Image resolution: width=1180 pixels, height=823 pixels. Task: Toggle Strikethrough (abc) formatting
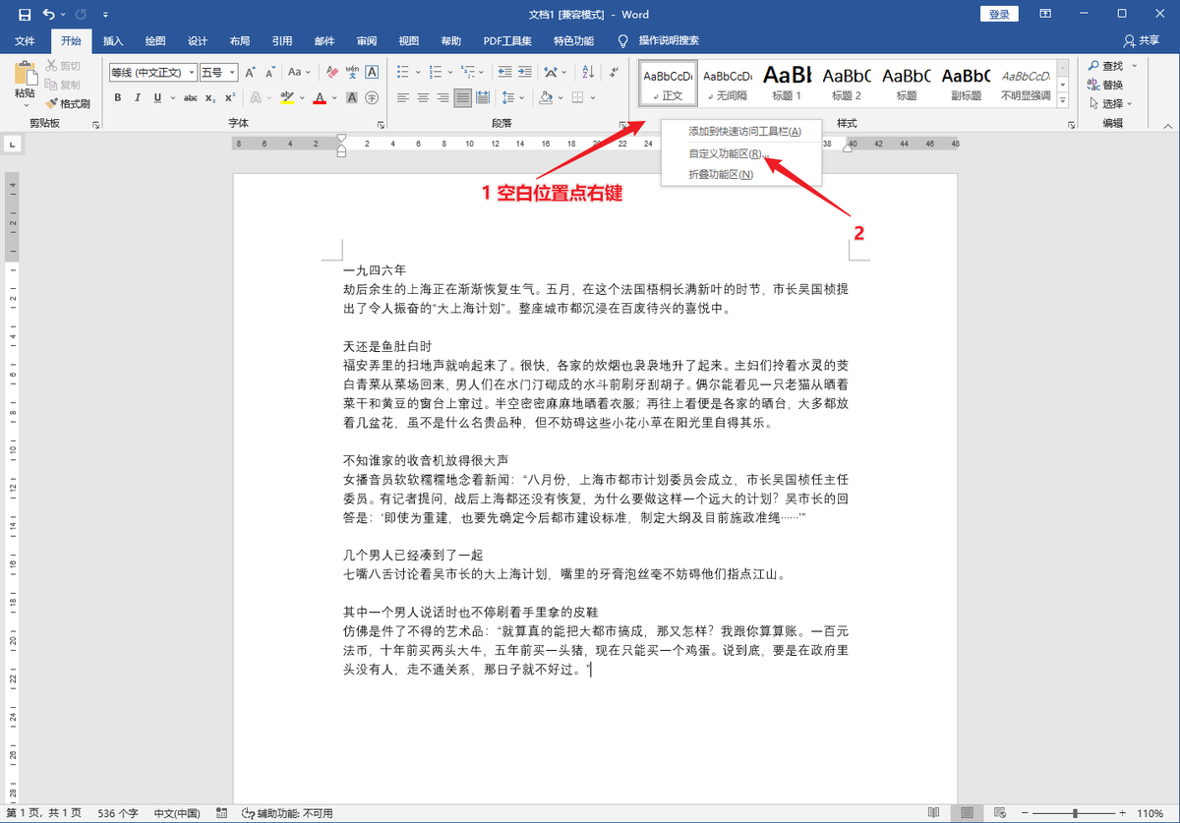coord(191,97)
